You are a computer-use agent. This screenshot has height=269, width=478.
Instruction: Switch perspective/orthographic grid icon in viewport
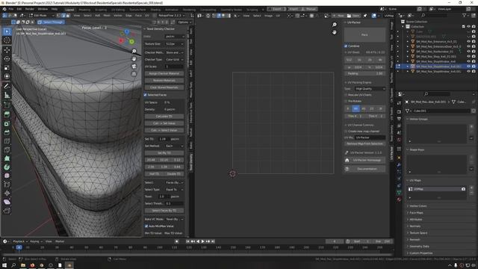[134, 74]
